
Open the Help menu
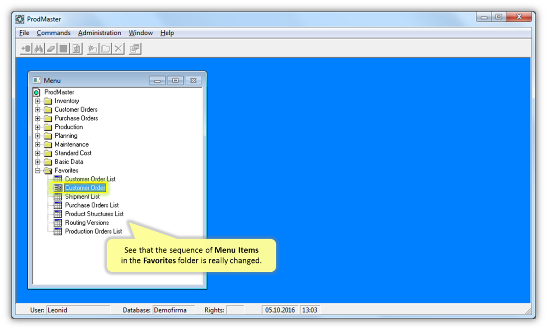tap(167, 33)
